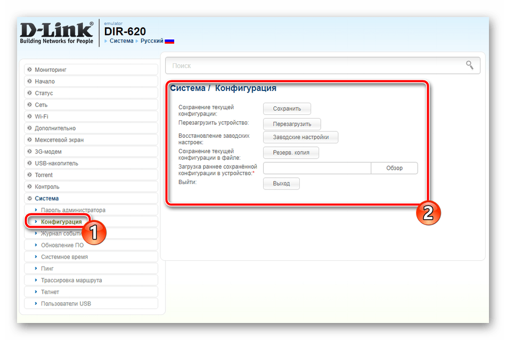The width and height of the screenshot is (506, 340).
Task: Open Трассировка маршрута page
Action: point(91,280)
